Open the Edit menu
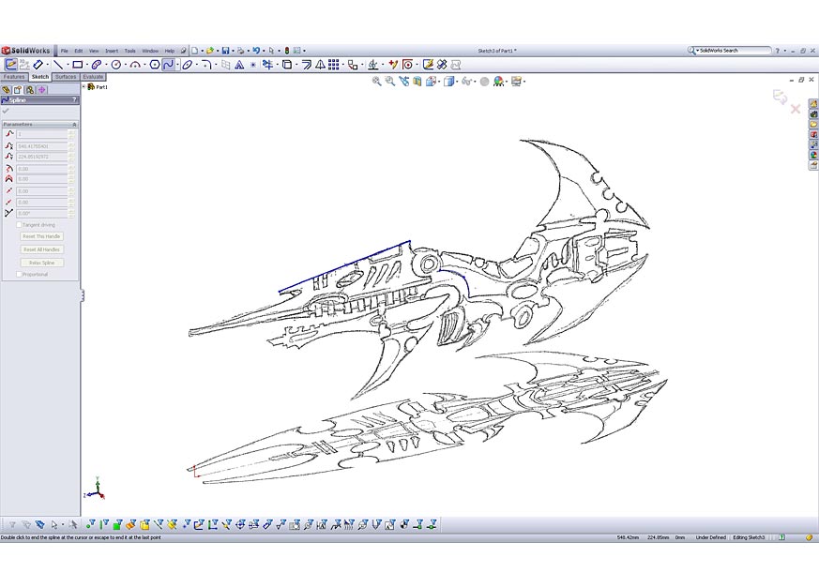This screenshot has width=819, height=588. pyautogui.click(x=79, y=52)
